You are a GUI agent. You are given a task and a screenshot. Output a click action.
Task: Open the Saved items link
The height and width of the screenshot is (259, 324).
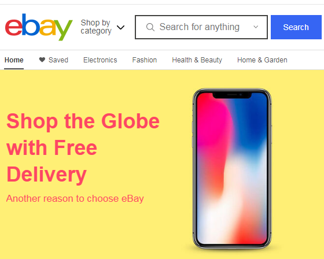point(58,60)
